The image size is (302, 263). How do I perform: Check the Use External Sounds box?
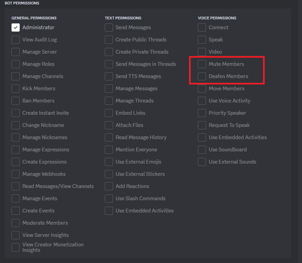[x=202, y=162]
